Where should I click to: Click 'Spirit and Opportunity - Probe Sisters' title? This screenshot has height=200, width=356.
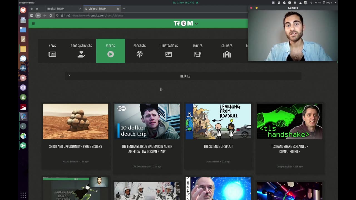coord(76,146)
